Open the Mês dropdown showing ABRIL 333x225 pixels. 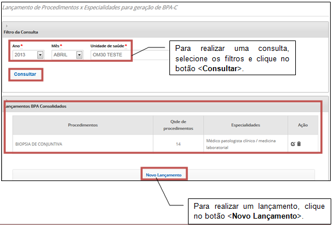[x=67, y=55]
